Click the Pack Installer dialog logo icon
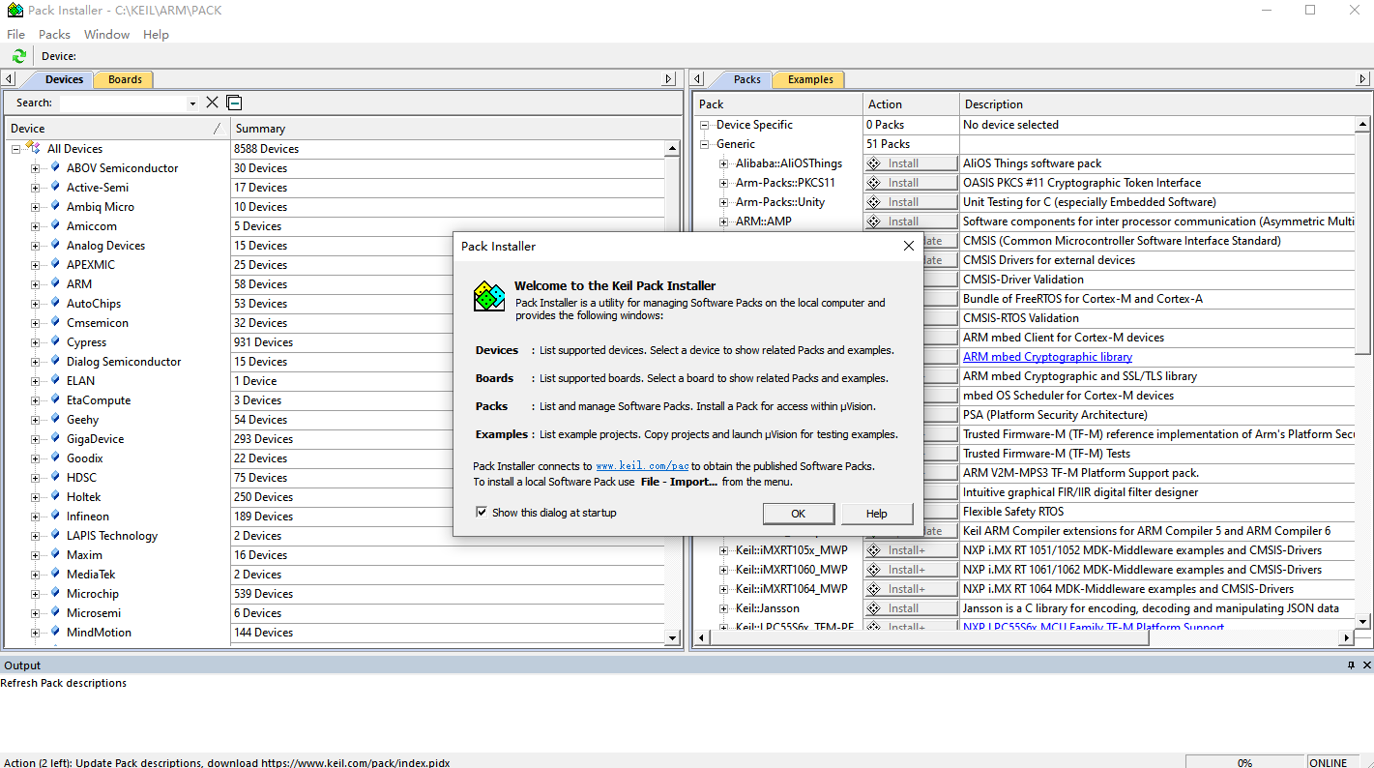 pos(489,296)
